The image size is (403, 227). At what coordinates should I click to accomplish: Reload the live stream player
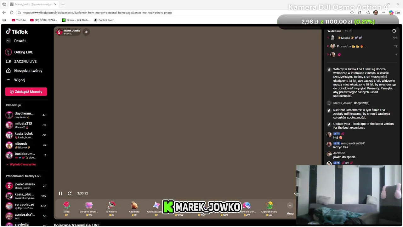(70, 193)
